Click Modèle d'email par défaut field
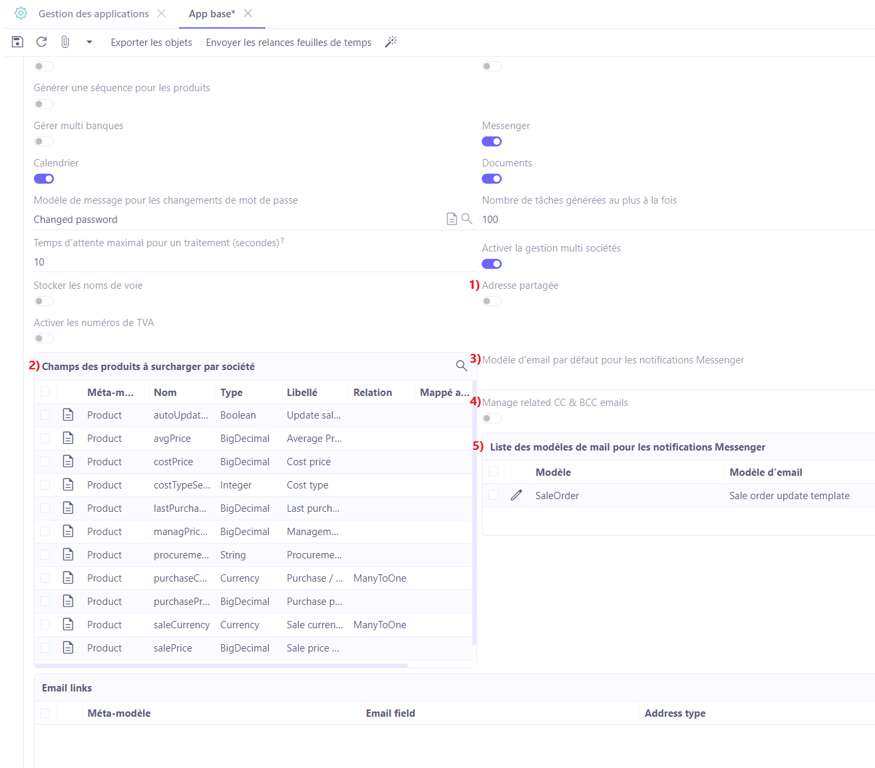The image size is (875, 768). [x=678, y=379]
